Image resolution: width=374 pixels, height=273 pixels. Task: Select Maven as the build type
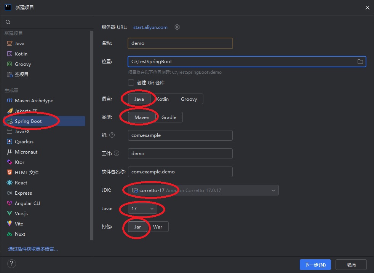pyautogui.click(x=142, y=117)
